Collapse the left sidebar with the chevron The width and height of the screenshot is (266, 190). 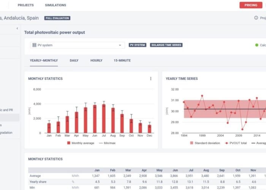[17, 28]
